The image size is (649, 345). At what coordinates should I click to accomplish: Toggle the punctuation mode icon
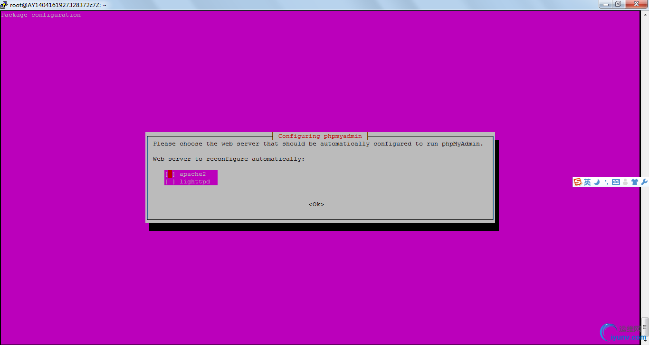606,182
